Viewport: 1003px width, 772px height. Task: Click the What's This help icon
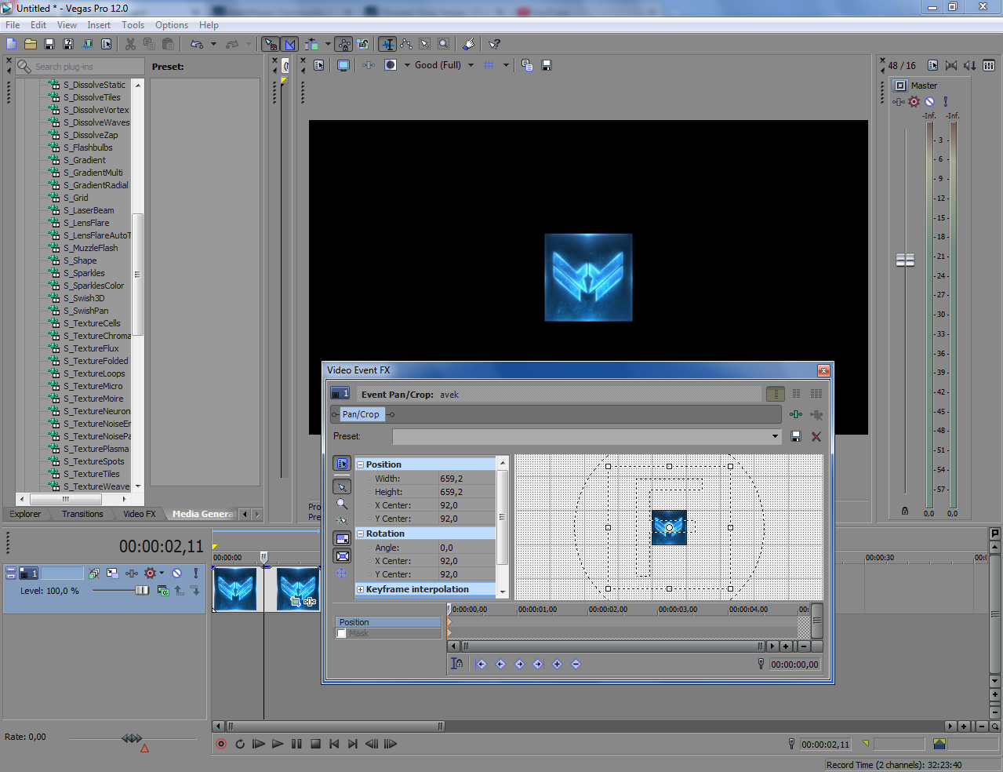click(494, 44)
